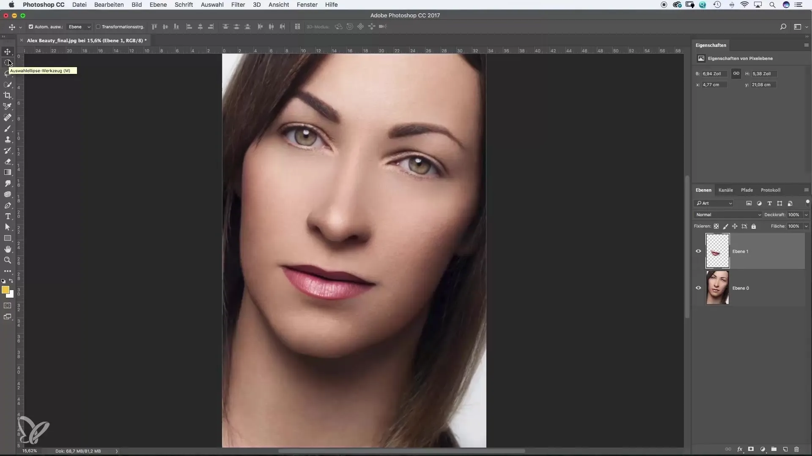Select the Move tool in the toolbox
The height and width of the screenshot is (456, 812).
coord(8,52)
